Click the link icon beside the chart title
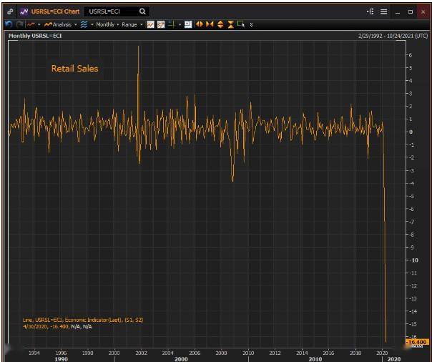This screenshot has width=432, height=362. click(10, 11)
